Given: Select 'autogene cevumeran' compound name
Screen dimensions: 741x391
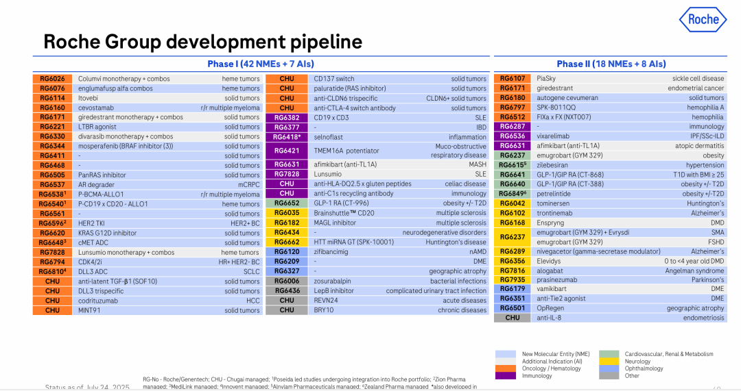Looking at the screenshot, I should 567,98.
